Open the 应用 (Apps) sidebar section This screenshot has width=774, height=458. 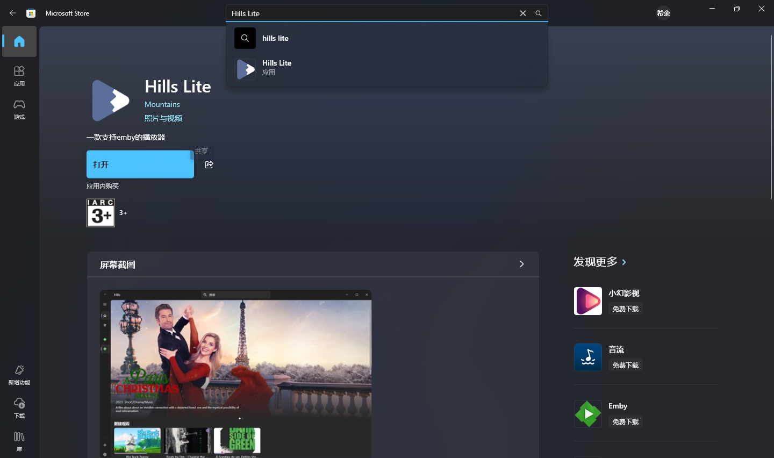[x=19, y=76]
